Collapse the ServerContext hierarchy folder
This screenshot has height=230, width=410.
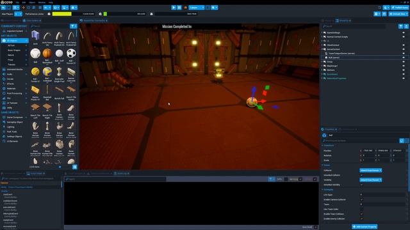(x=322, y=49)
